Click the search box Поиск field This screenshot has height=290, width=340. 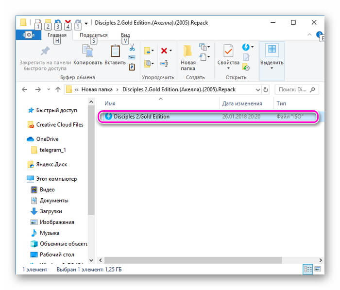coord(293,90)
